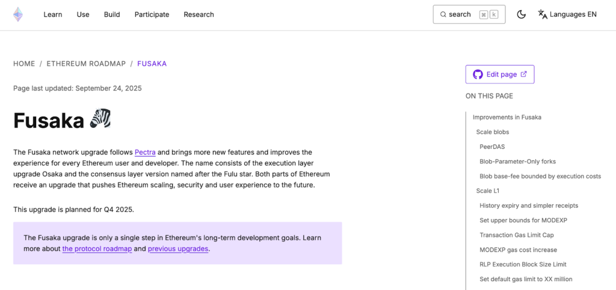Click the zebra emoji beside Fusaka heading
This screenshot has width=616, height=290.
pos(100,120)
